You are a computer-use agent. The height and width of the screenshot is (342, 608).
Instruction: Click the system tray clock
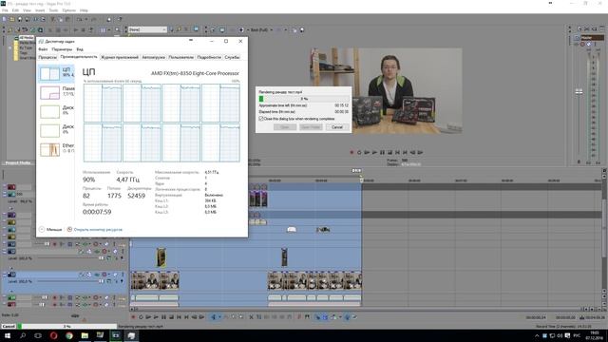(596, 335)
